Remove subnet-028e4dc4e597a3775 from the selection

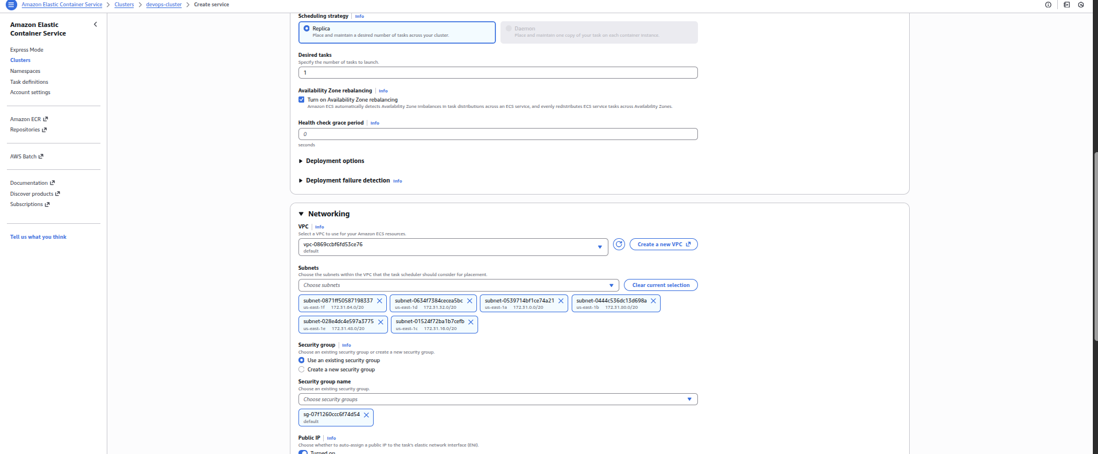tap(381, 322)
